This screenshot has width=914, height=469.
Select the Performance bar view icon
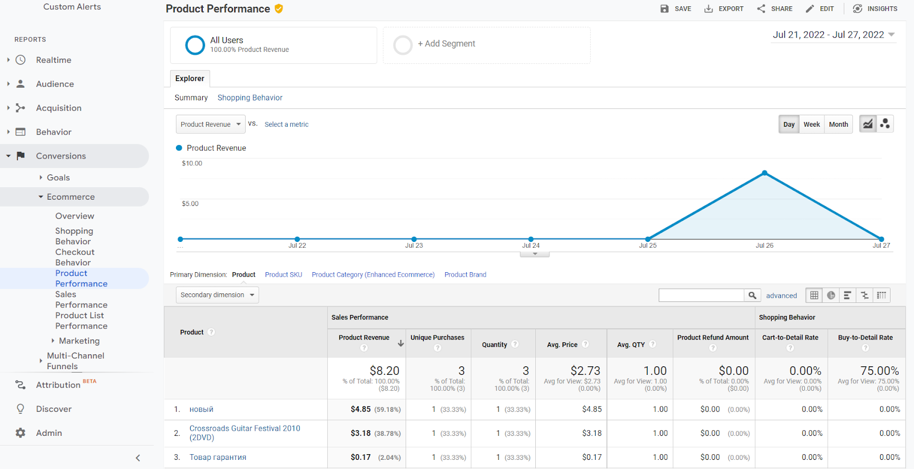[848, 296]
